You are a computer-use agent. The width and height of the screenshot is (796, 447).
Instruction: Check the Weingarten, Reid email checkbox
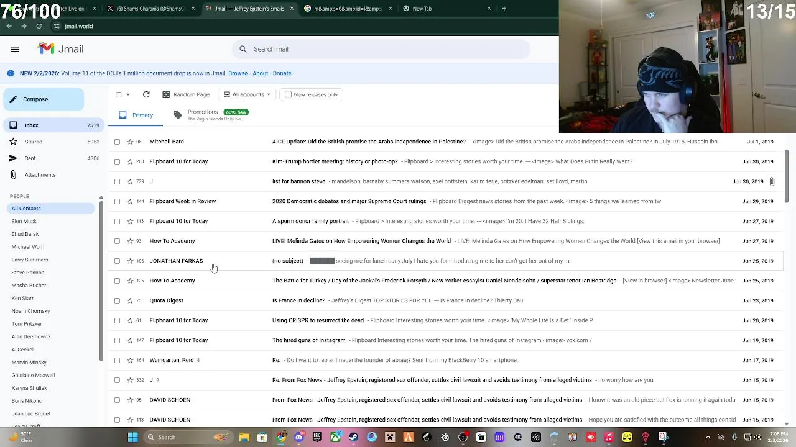tap(117, 360)
